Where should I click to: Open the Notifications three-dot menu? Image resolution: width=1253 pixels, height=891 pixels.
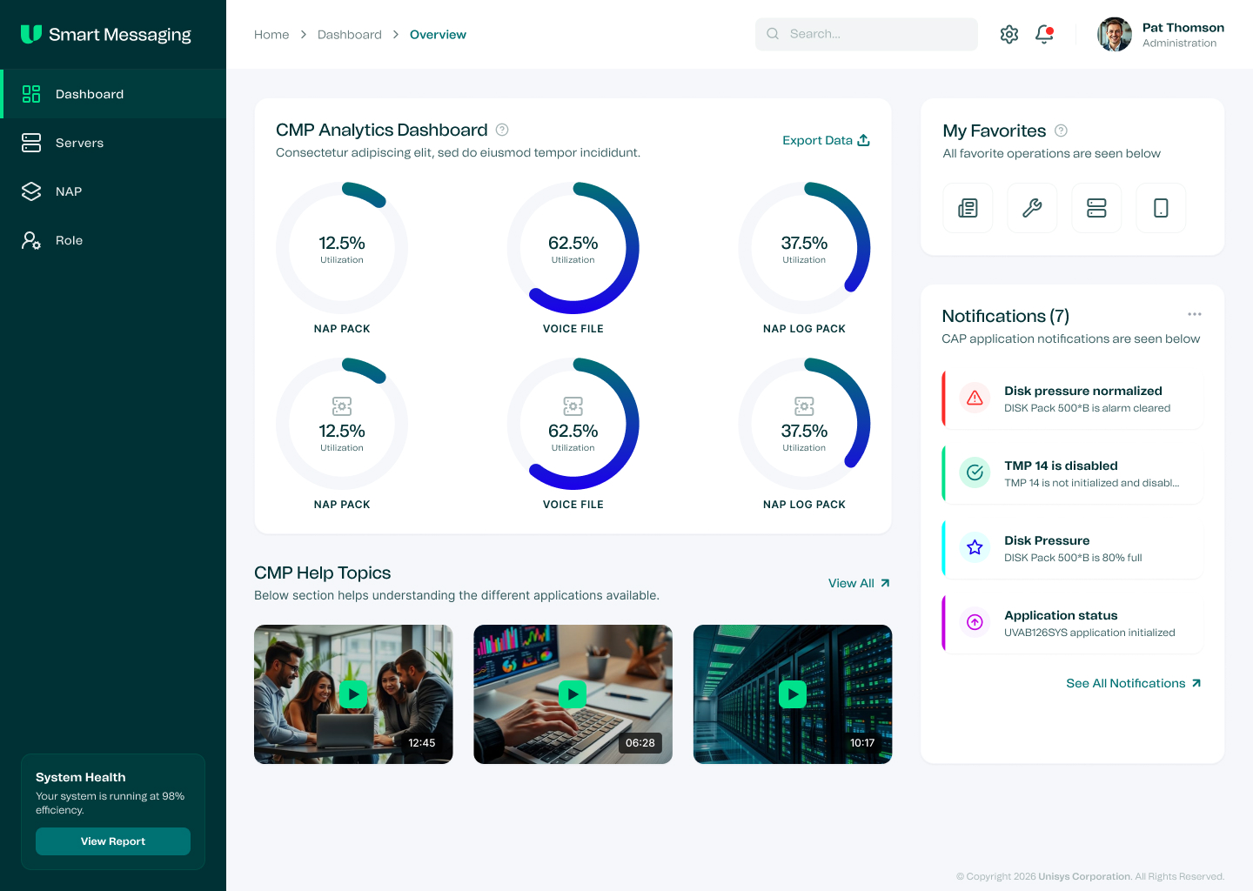(1194, 314)
